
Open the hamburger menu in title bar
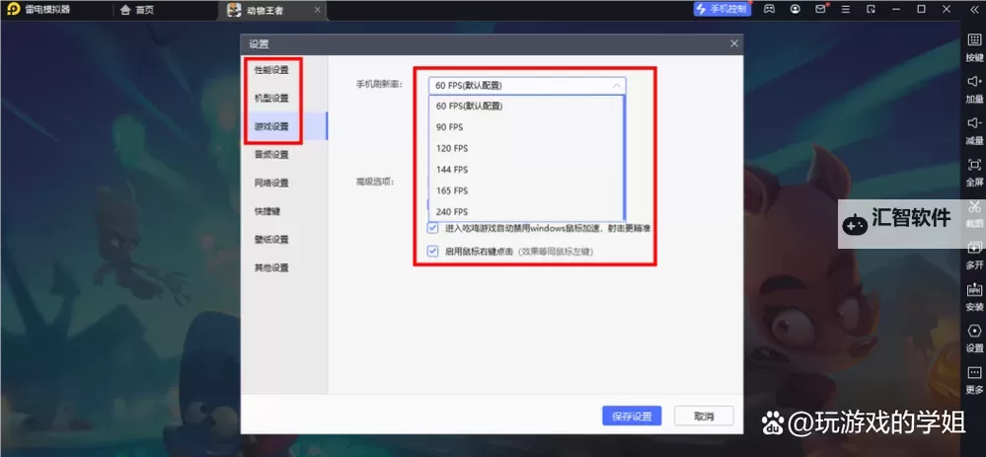coord(846,9)
